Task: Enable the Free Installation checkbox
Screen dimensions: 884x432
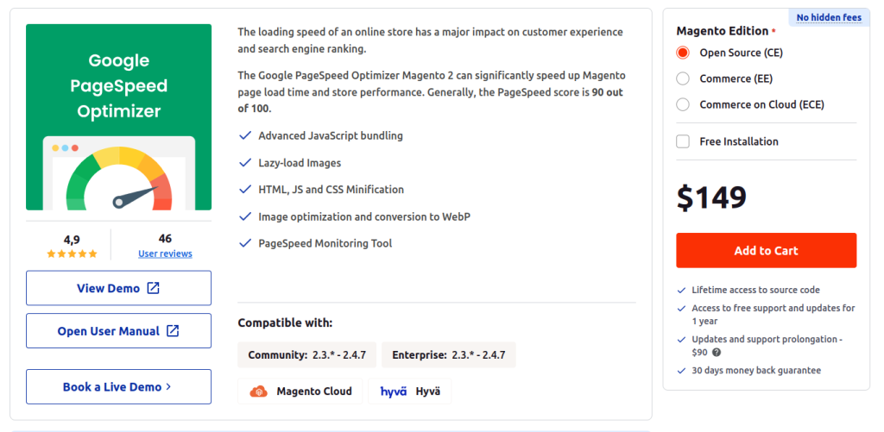Action: click(x=683, y=141)
